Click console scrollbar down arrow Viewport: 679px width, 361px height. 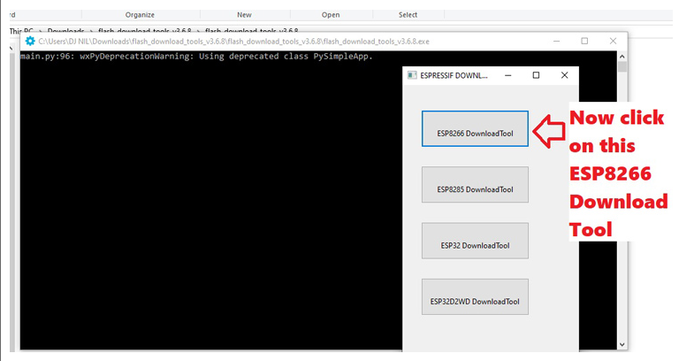tap(622, 345)
